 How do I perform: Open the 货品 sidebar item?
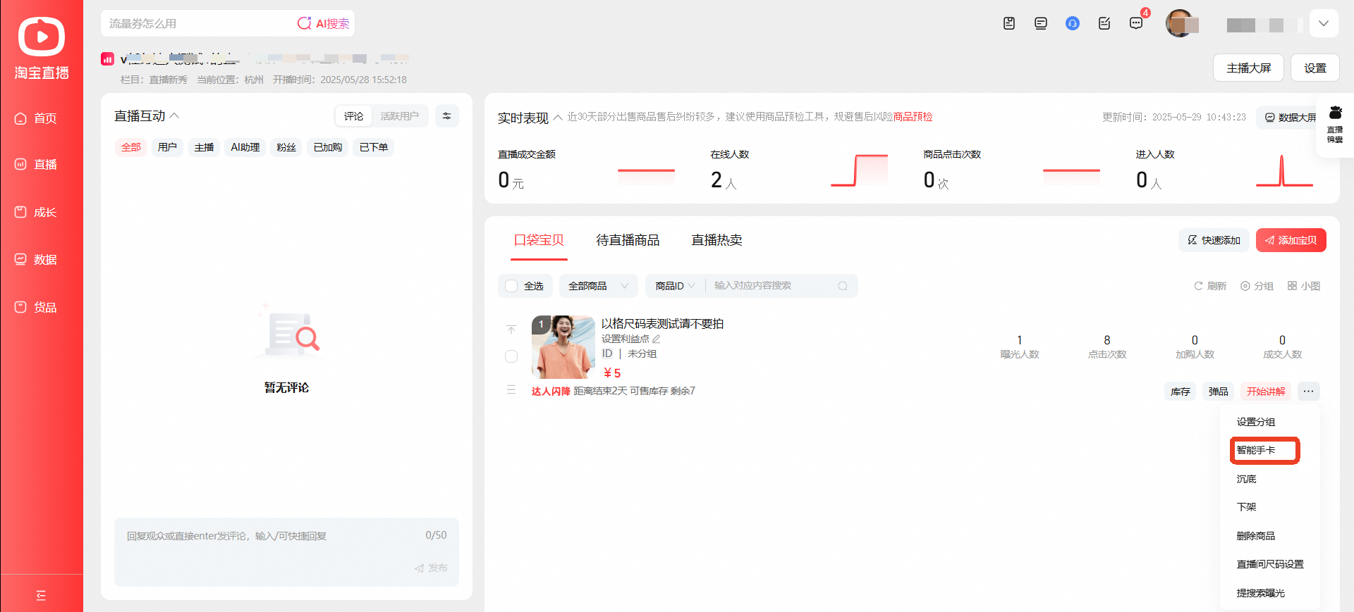click(36, 307)
